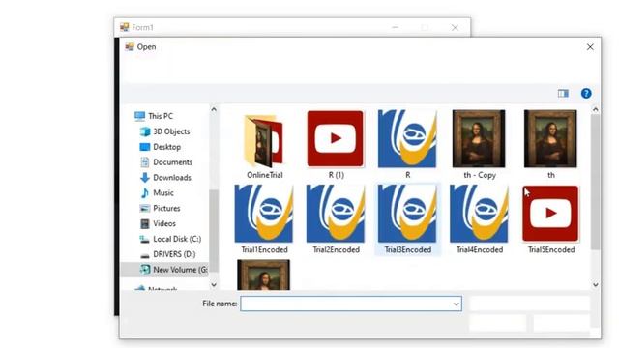Select the Trial4Encoded file

pos(479,214)
